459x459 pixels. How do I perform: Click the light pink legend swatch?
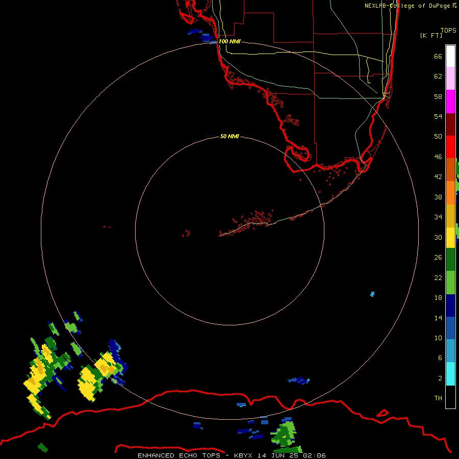(450, 79)
